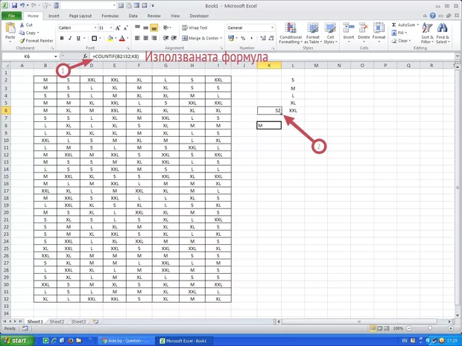Click the Excel Help question mark icon

click(x=432, y=16)
